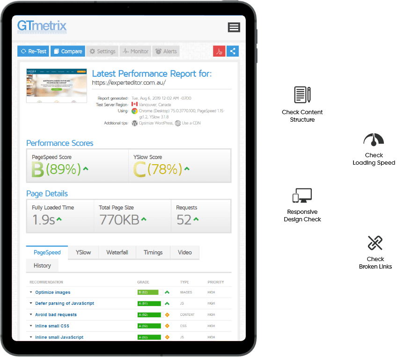Click the PageSpeed Score B (89%) value
The height and width of the screenshot is (357, 411).
point(56,169)
